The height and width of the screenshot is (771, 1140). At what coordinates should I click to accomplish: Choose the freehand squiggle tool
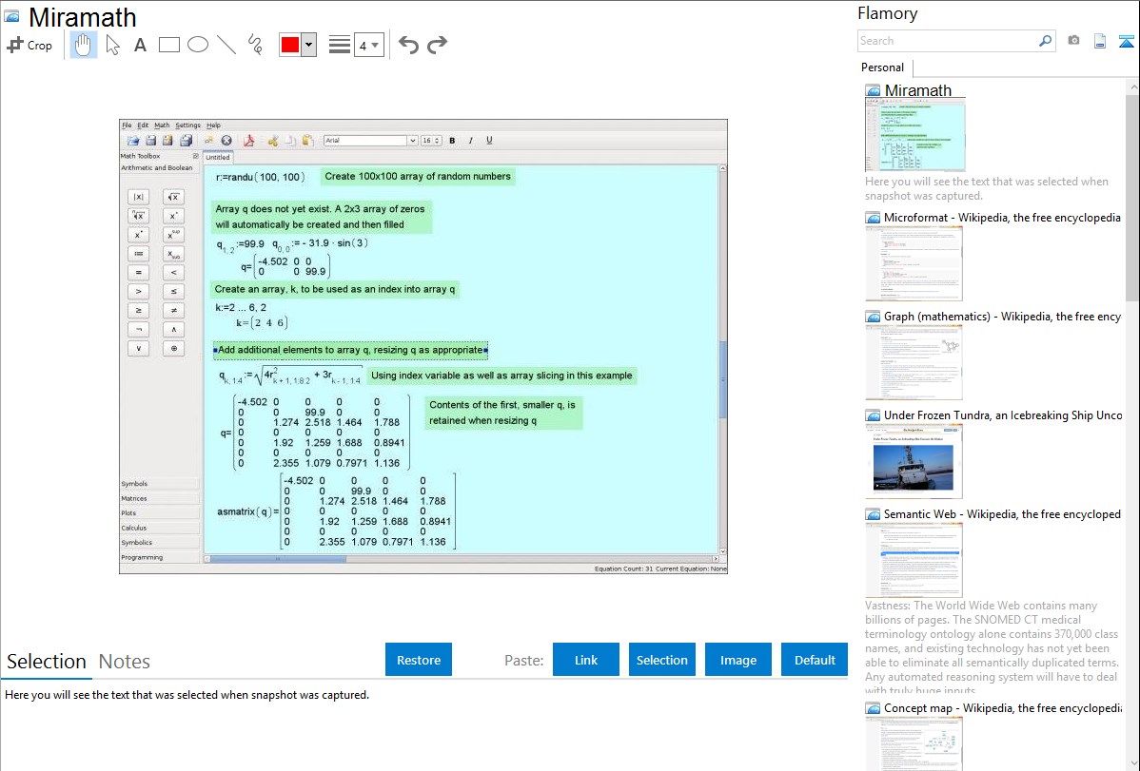255,45
